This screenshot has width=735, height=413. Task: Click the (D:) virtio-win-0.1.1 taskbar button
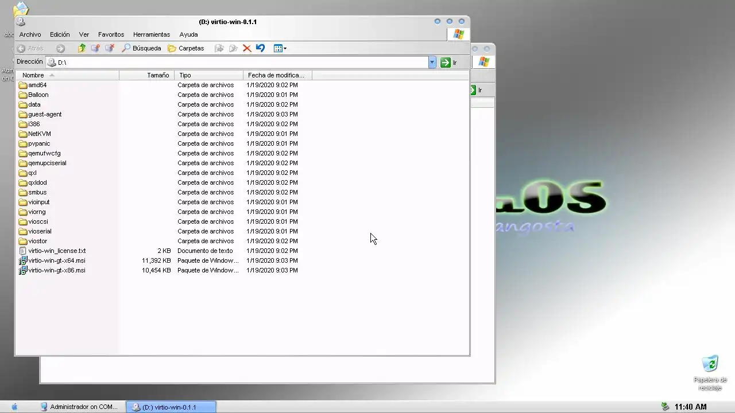(171, 407)
